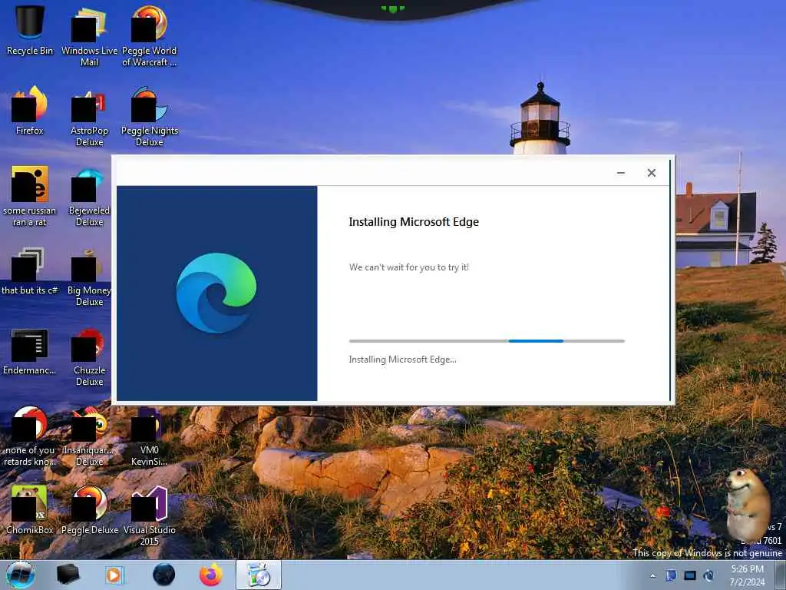
Task: Click the monitor tray icon
Action: click(690, 575)
